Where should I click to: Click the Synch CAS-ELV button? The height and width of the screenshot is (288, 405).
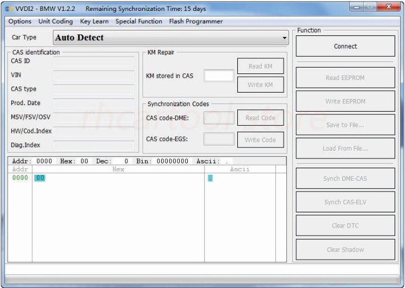[x=345, y=202]
